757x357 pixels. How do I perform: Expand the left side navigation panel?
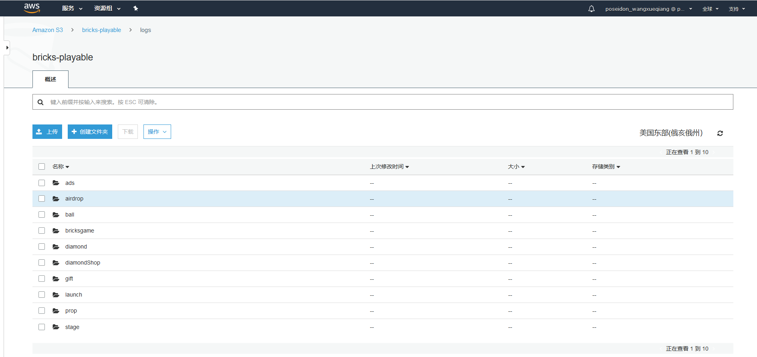click(7, 48)
